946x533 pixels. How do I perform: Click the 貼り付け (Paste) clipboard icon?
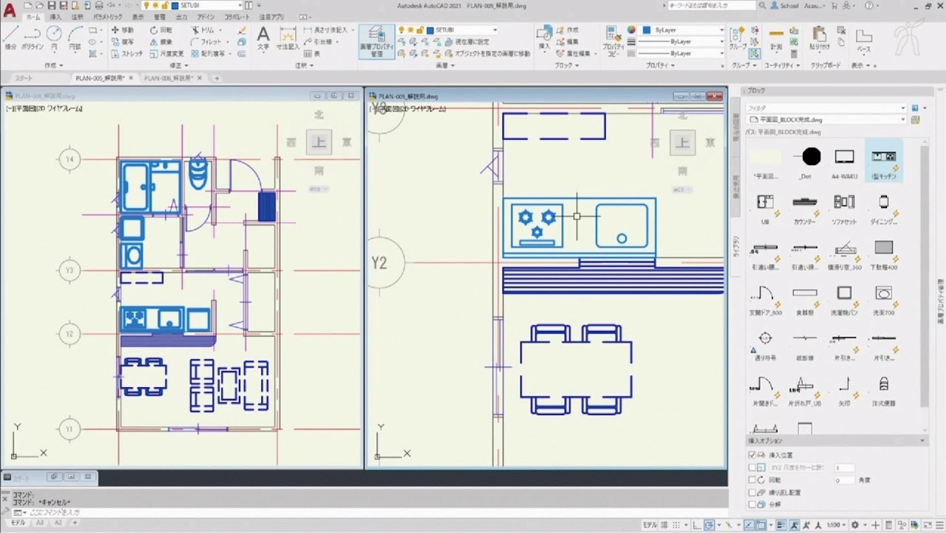[819, 38]
